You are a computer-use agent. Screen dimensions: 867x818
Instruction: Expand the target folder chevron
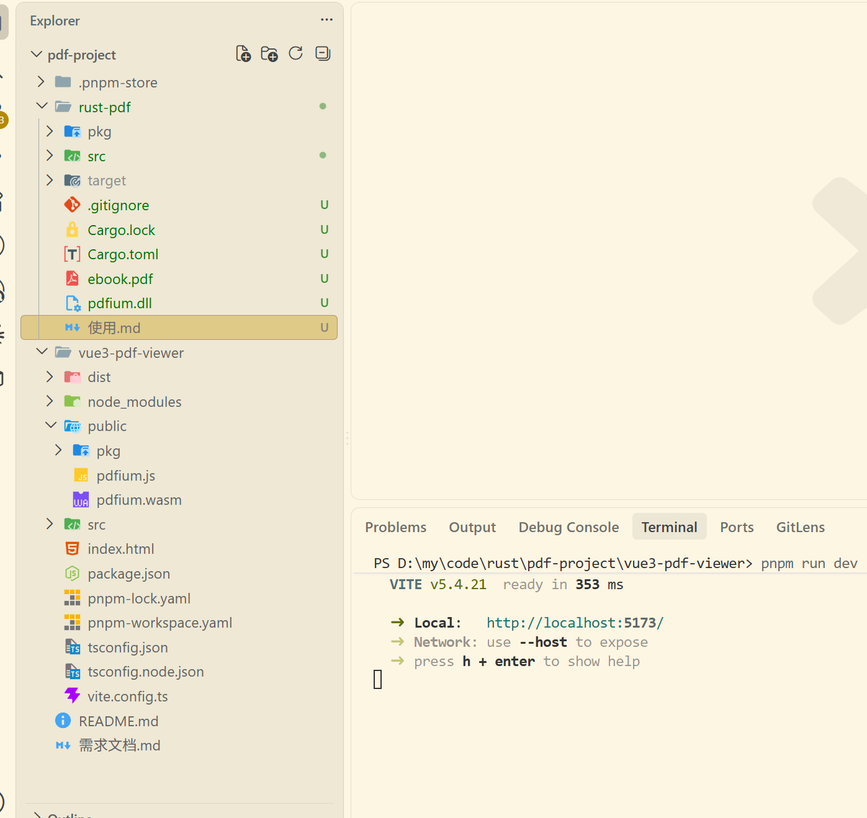coord(50,180)
